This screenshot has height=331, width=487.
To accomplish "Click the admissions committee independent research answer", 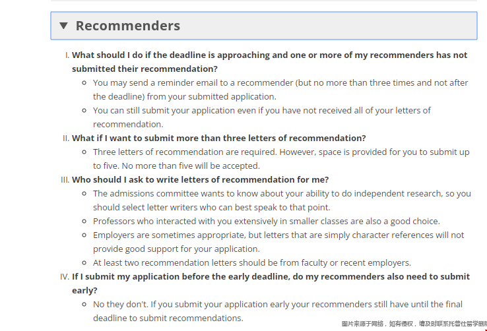I will [x=282, y=200].
